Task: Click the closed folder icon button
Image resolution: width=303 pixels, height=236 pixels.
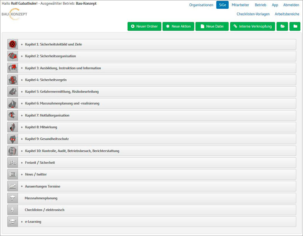Action: coord(295,27)
